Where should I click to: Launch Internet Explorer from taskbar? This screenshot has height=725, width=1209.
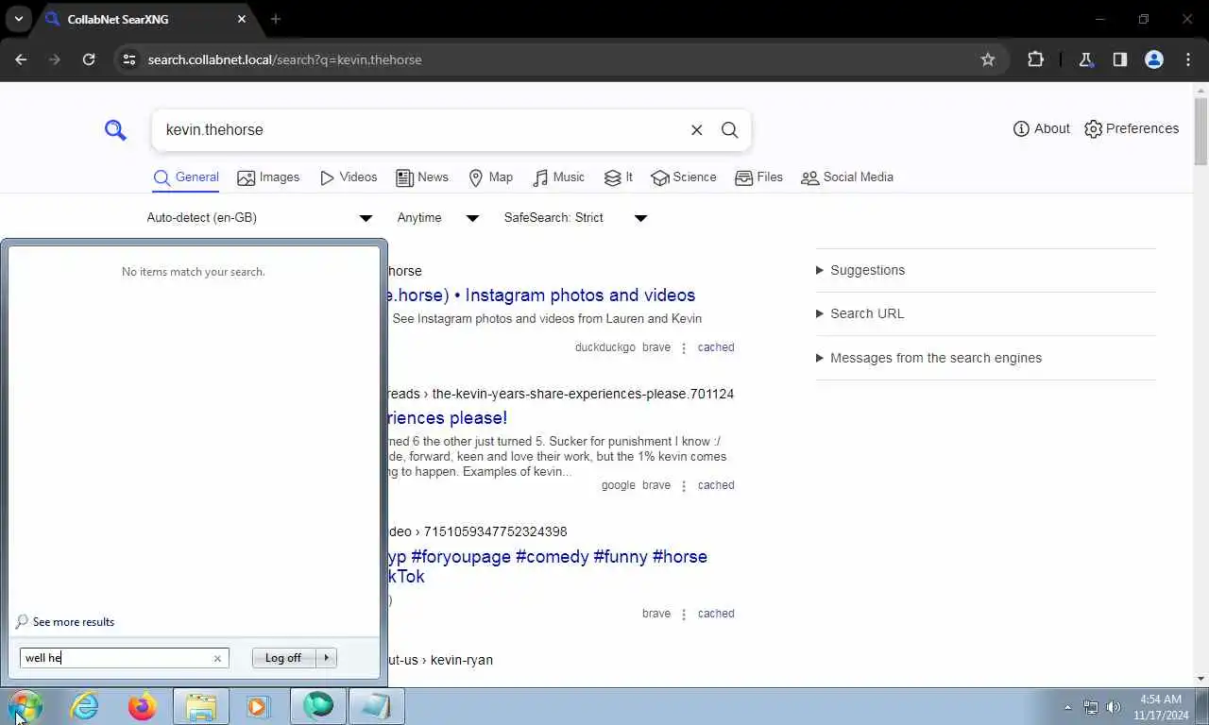(x=85, y=706)
